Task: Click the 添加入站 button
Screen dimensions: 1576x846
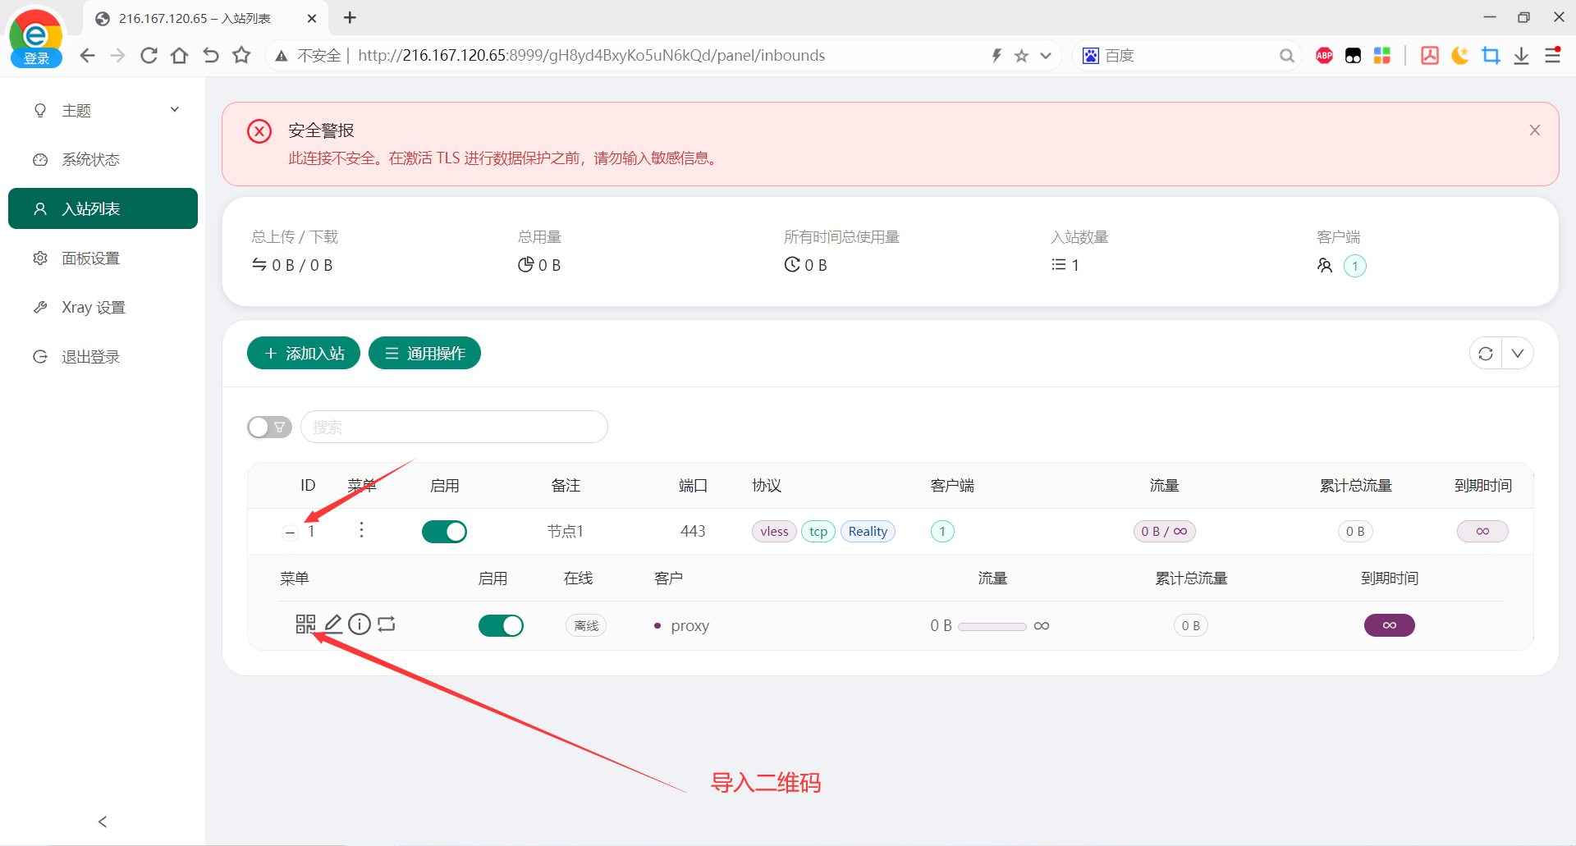Action: (x=303, y=354)
